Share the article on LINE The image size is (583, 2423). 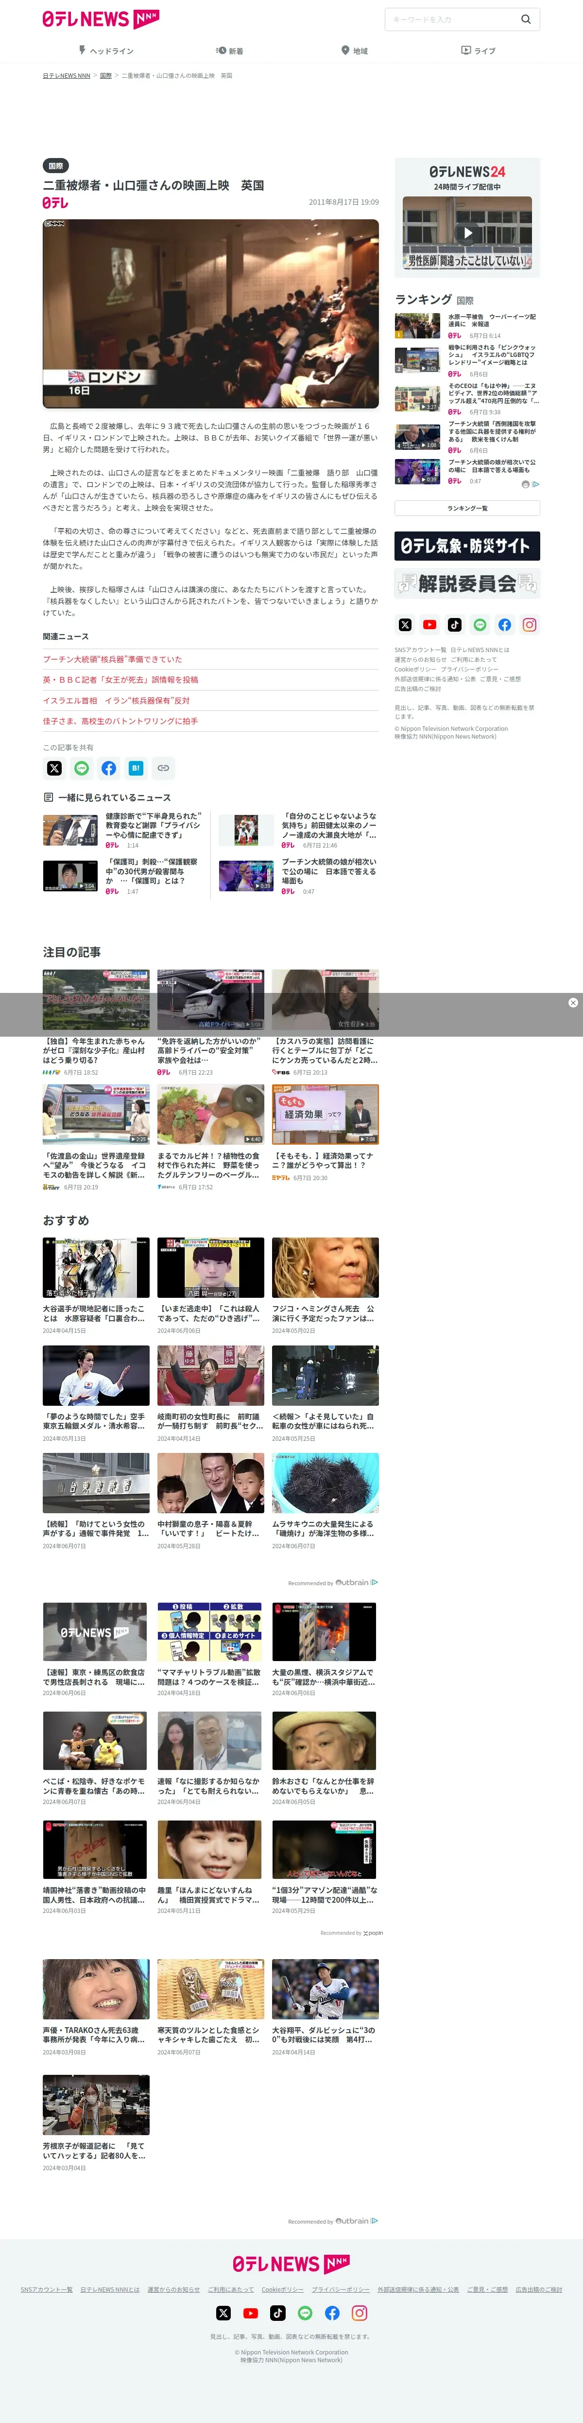click(82, 768)
